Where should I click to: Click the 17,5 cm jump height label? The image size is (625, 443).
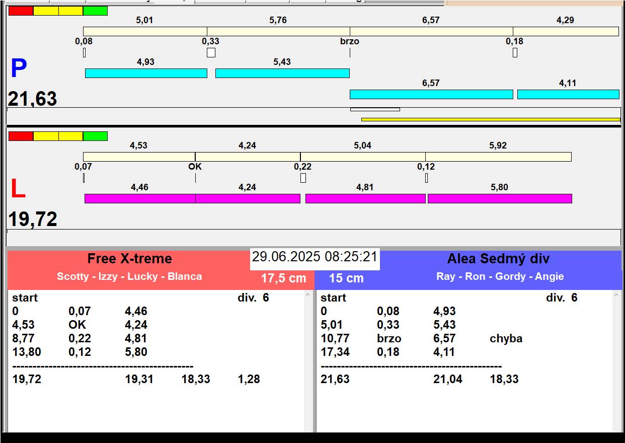tap(283, 278)
